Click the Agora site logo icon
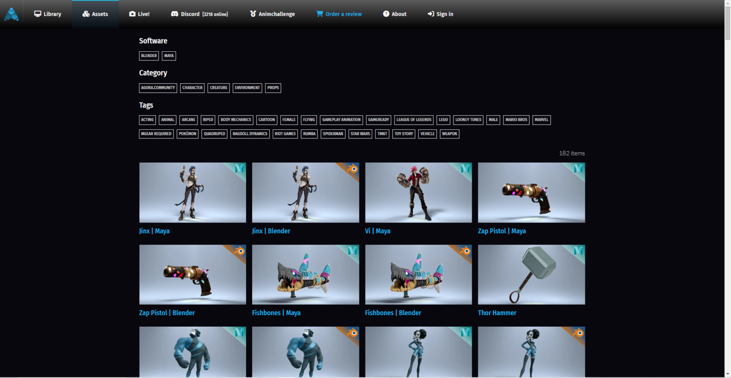The image size is (731, 378). pos(11,14)
